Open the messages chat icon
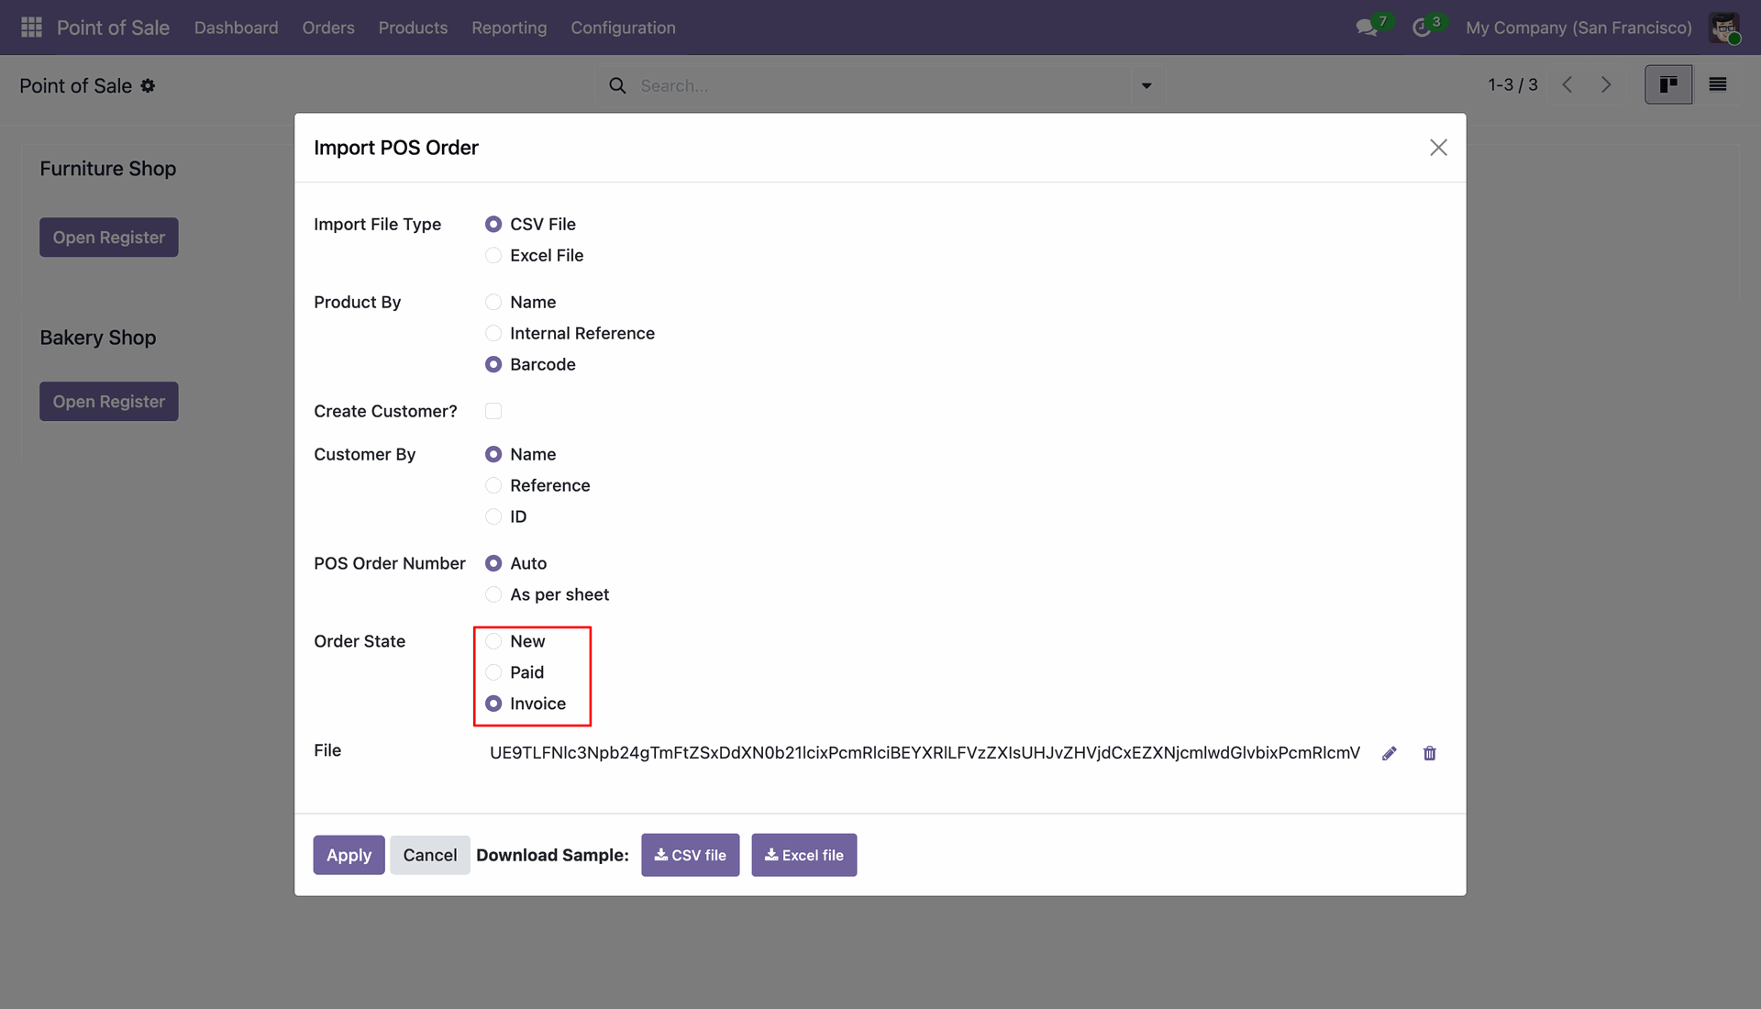 click(x=1368, y=28)
